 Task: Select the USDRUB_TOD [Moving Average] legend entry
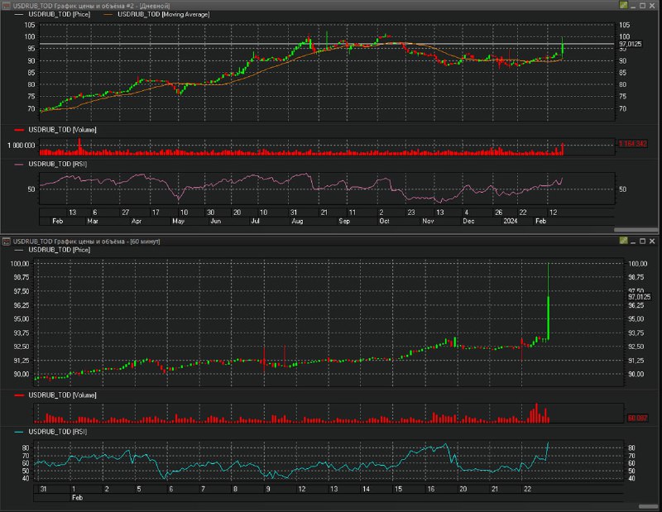coord(156,14)
